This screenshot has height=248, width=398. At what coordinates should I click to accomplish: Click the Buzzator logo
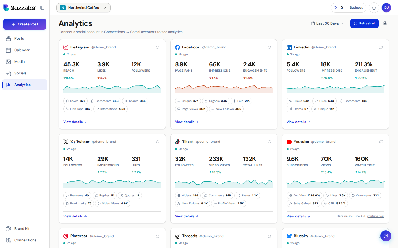click(x=20, y=8)
